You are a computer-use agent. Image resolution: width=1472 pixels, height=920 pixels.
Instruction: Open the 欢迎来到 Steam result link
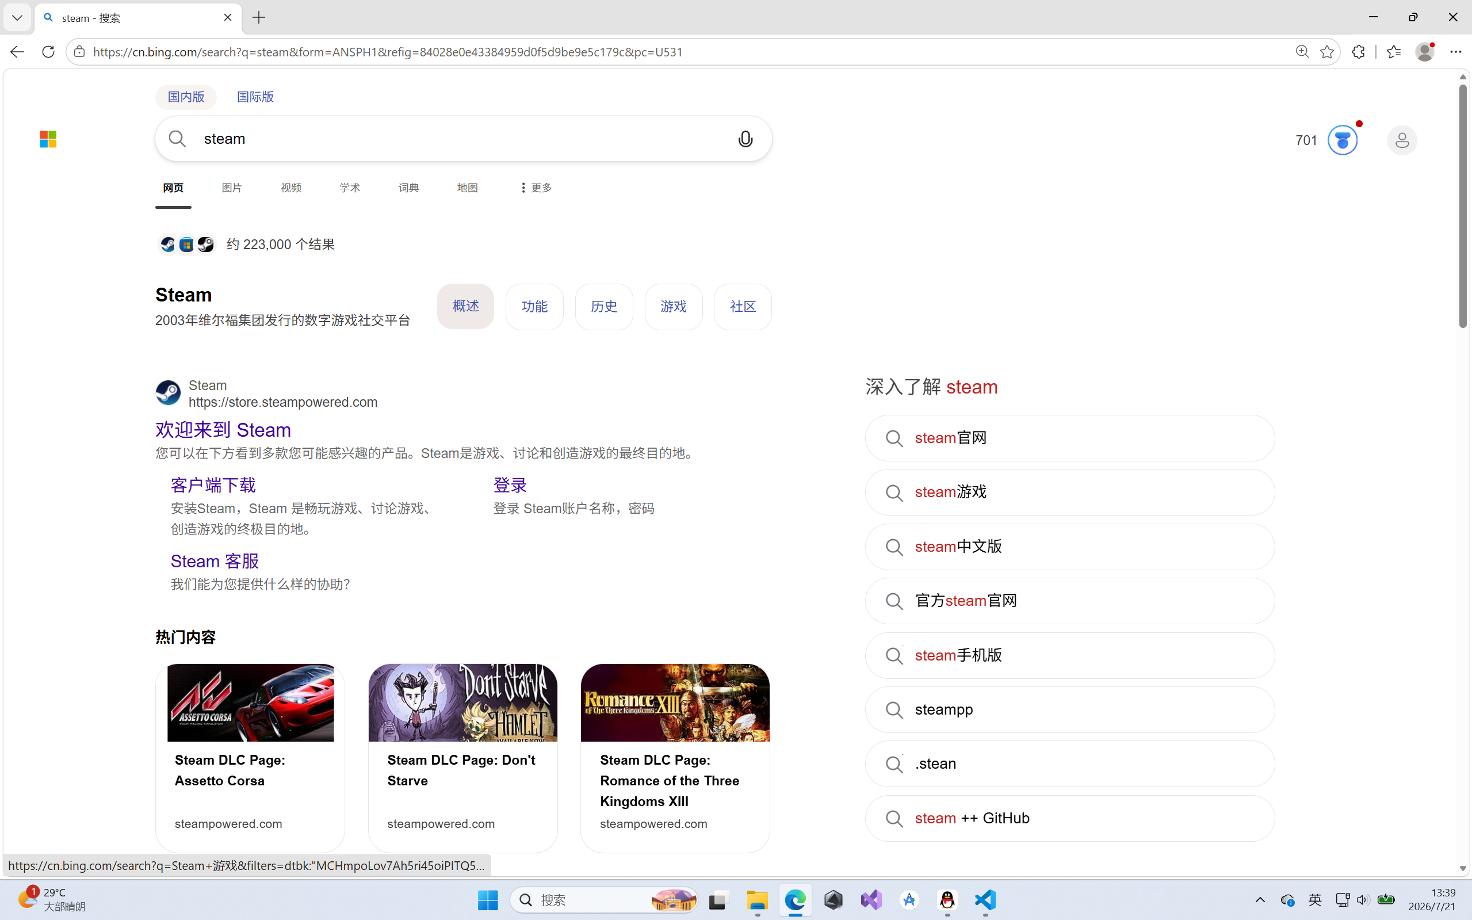pyautogui.click(x=223, y=430)
